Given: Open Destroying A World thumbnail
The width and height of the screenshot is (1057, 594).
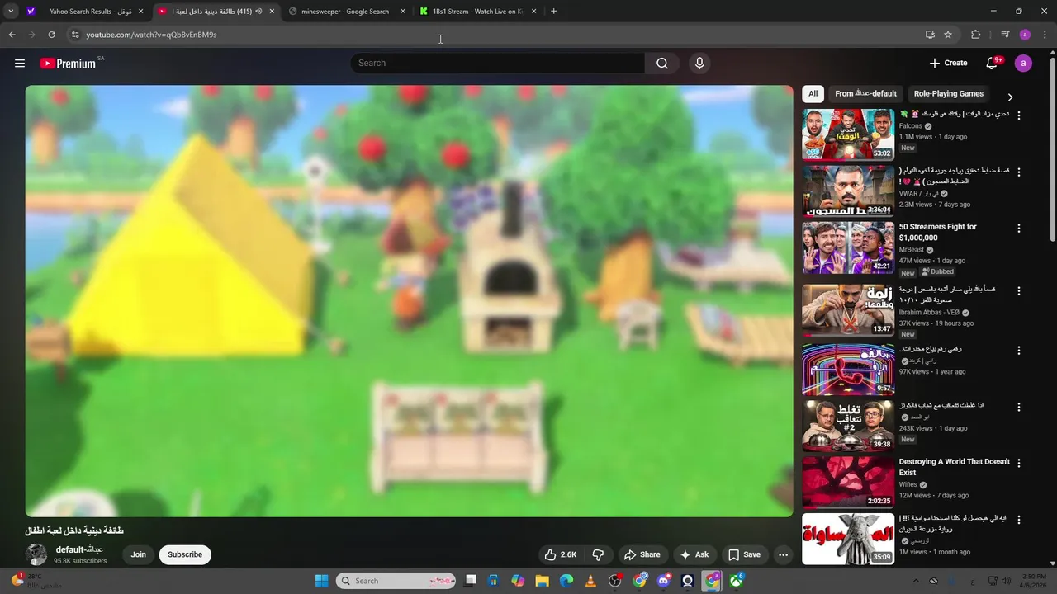Looking at the screenshot, I should (x=848, y=483).
